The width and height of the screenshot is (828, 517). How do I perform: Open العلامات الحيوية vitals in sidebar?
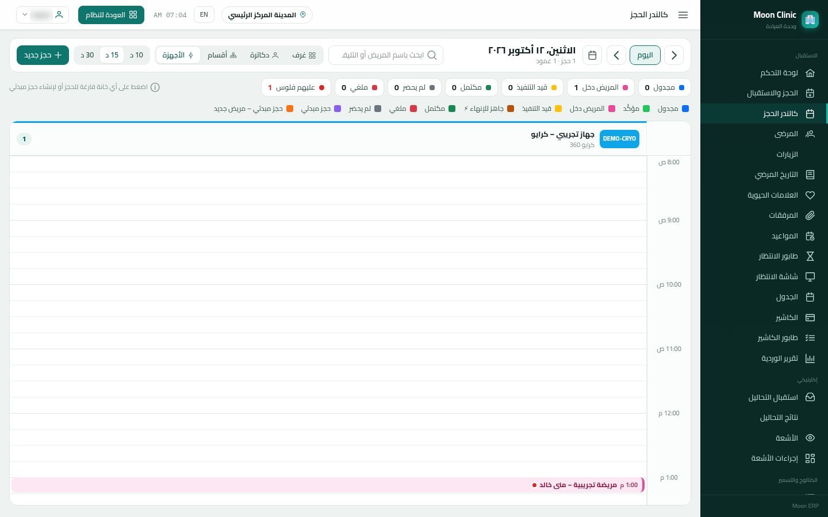pyautogui.click(x=764, y=195)
